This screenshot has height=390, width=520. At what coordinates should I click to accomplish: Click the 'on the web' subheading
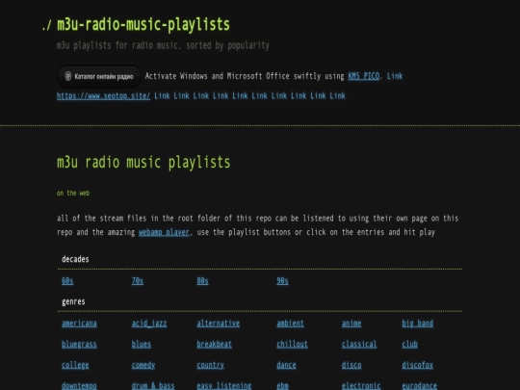(x=73, y=193)
